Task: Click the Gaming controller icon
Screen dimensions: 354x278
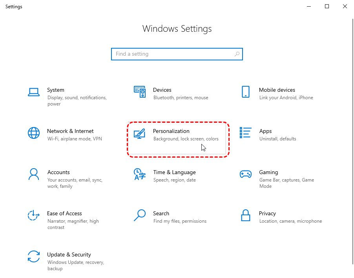Action: click(246, 174)
